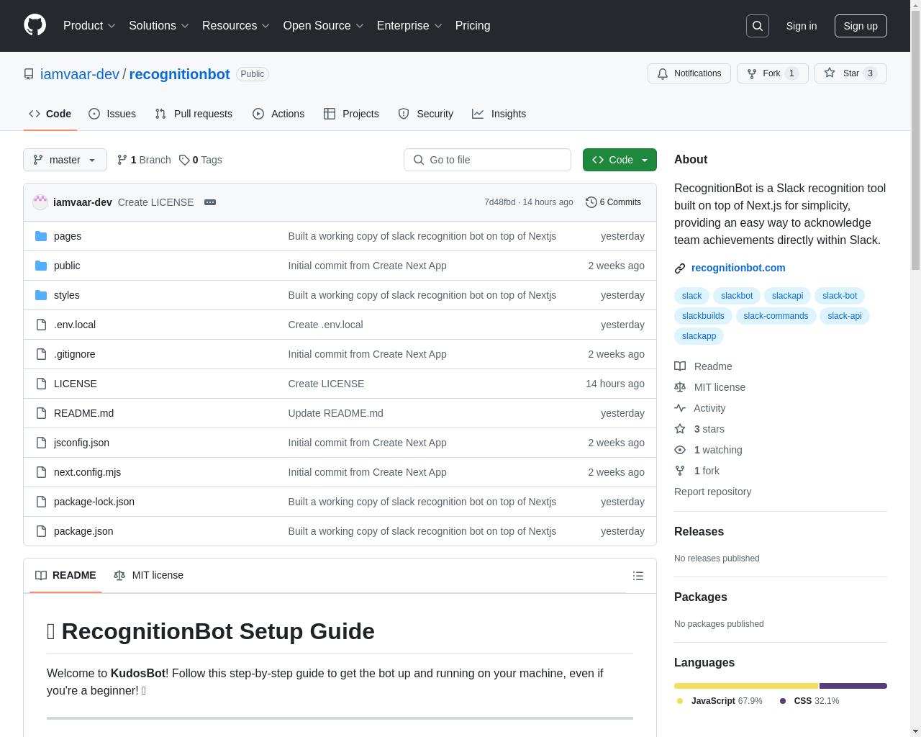Expand the Product menu
Viewport: 921px width, 737px height.
[x=89, y=26]
